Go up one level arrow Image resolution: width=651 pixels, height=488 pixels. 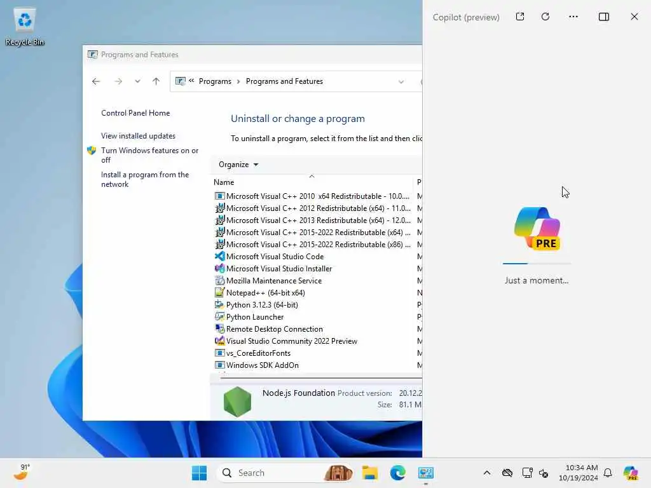[156, 81]
